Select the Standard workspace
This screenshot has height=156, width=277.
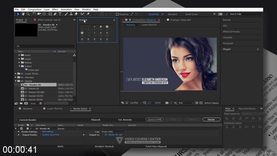tap(172, 14)
